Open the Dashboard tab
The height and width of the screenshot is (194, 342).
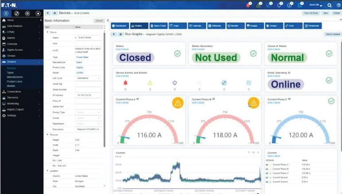click(120, 26)
